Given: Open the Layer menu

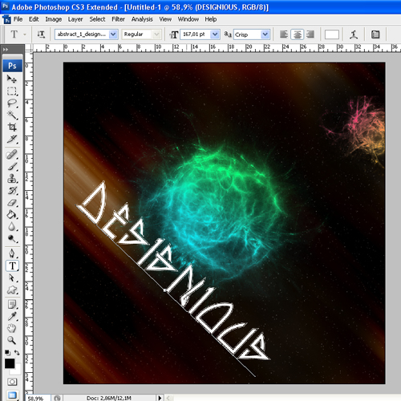Looking at the screenshot, I should click(75, 19).
